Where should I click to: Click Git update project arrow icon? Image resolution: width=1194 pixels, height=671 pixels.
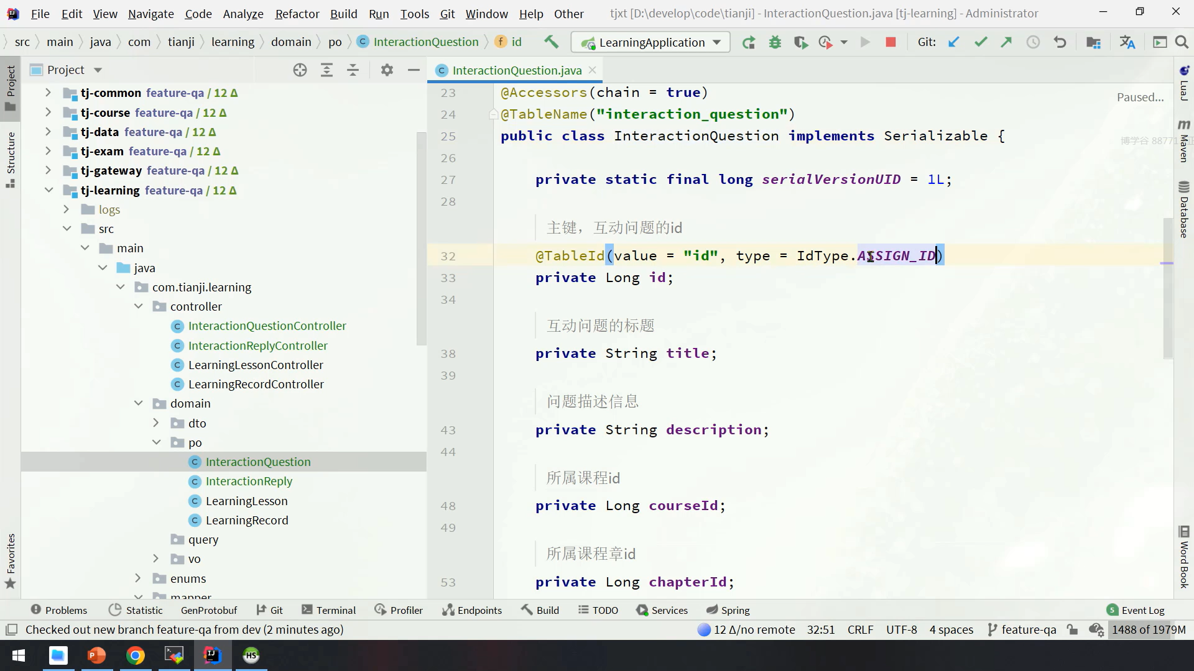coord(953,42)
